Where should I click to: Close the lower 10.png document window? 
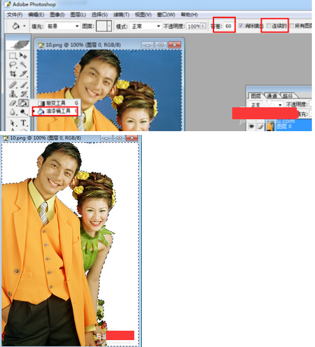coord(132,138)
